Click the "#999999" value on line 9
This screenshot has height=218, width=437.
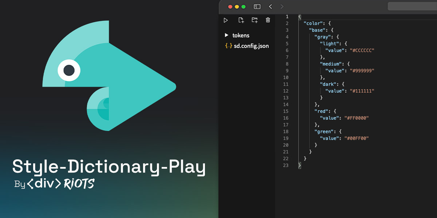(362, 71)
